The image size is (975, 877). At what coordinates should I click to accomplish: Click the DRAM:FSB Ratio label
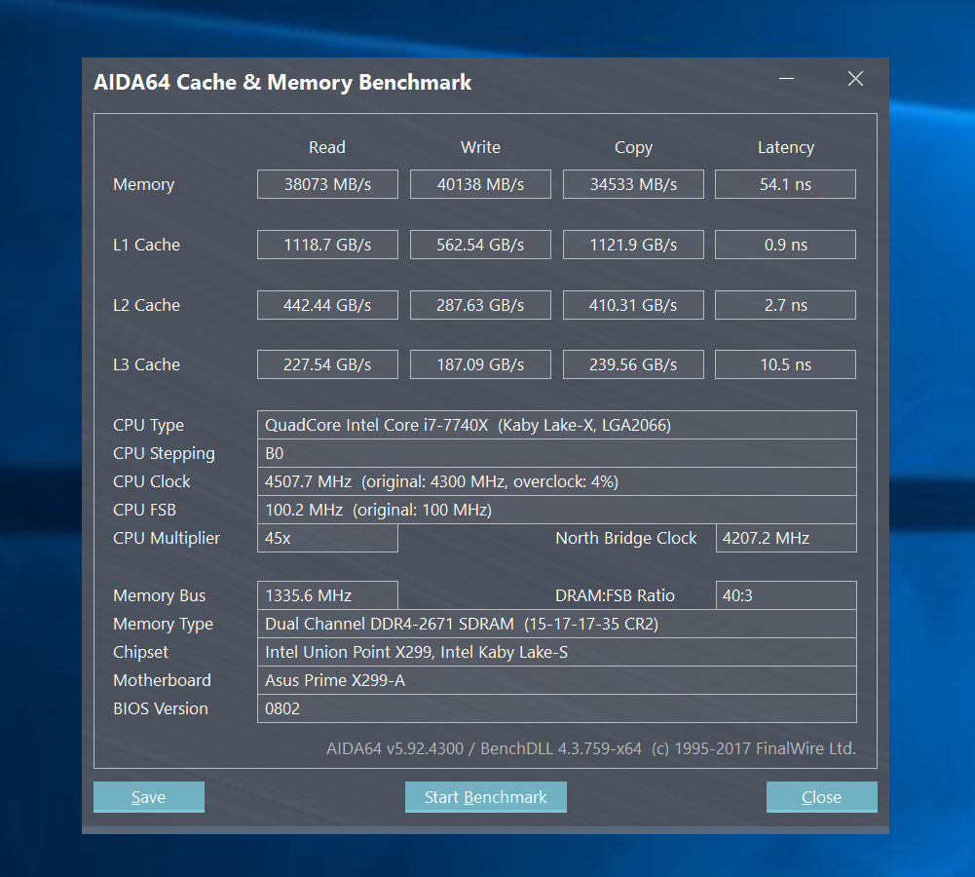(615, 595)
